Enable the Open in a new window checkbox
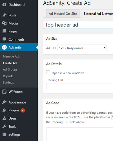Viewport: 113px width, 141px height. (48, 72)
